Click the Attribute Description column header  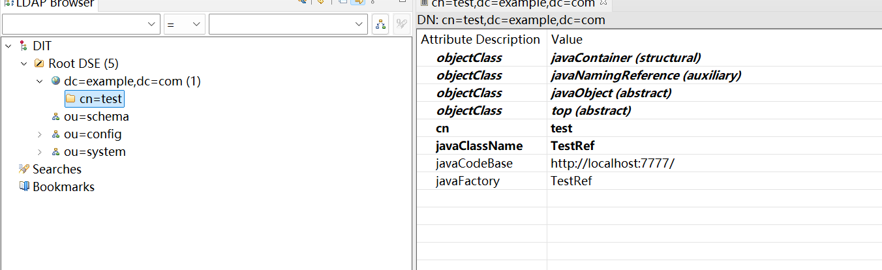coord(480,39)
